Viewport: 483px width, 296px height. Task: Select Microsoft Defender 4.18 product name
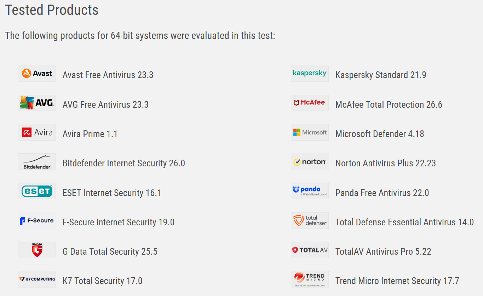click(x=379, y=134)
